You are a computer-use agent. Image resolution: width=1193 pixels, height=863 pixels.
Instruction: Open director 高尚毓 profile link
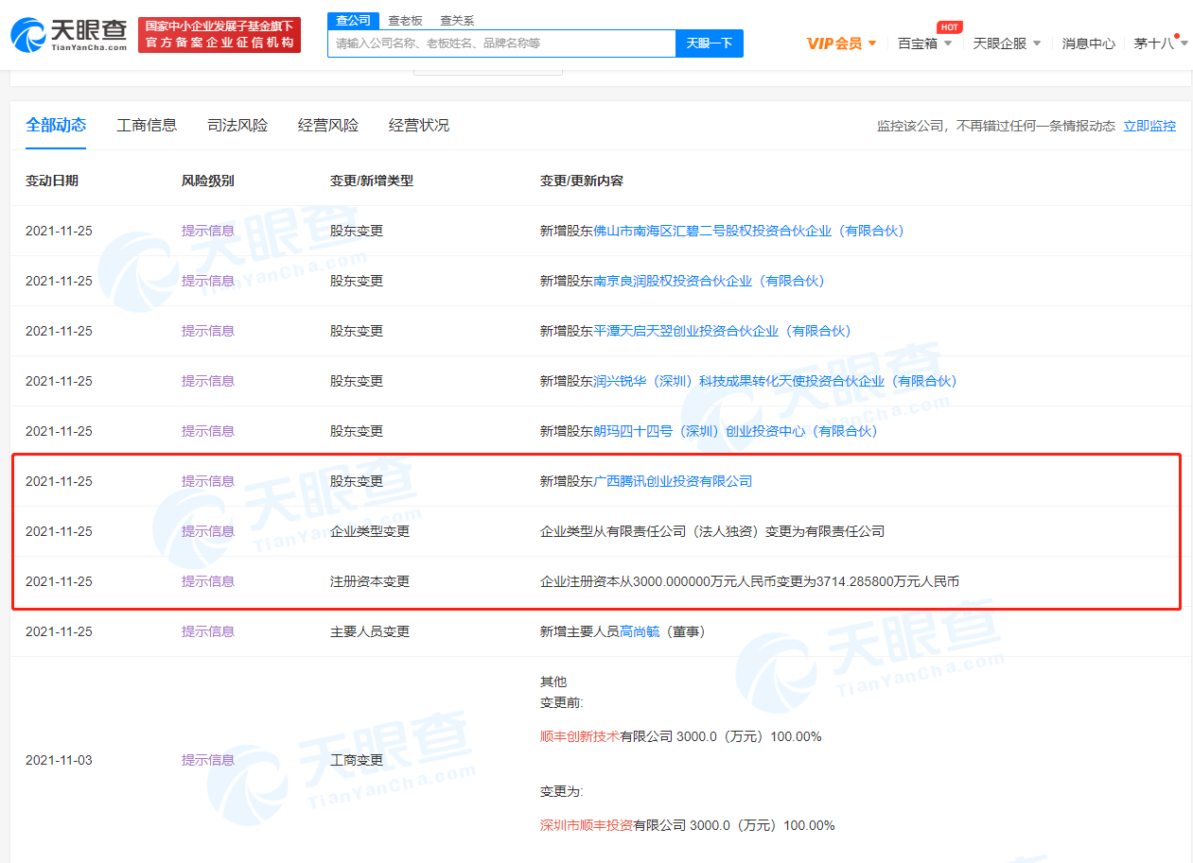[x=640, y=631]
